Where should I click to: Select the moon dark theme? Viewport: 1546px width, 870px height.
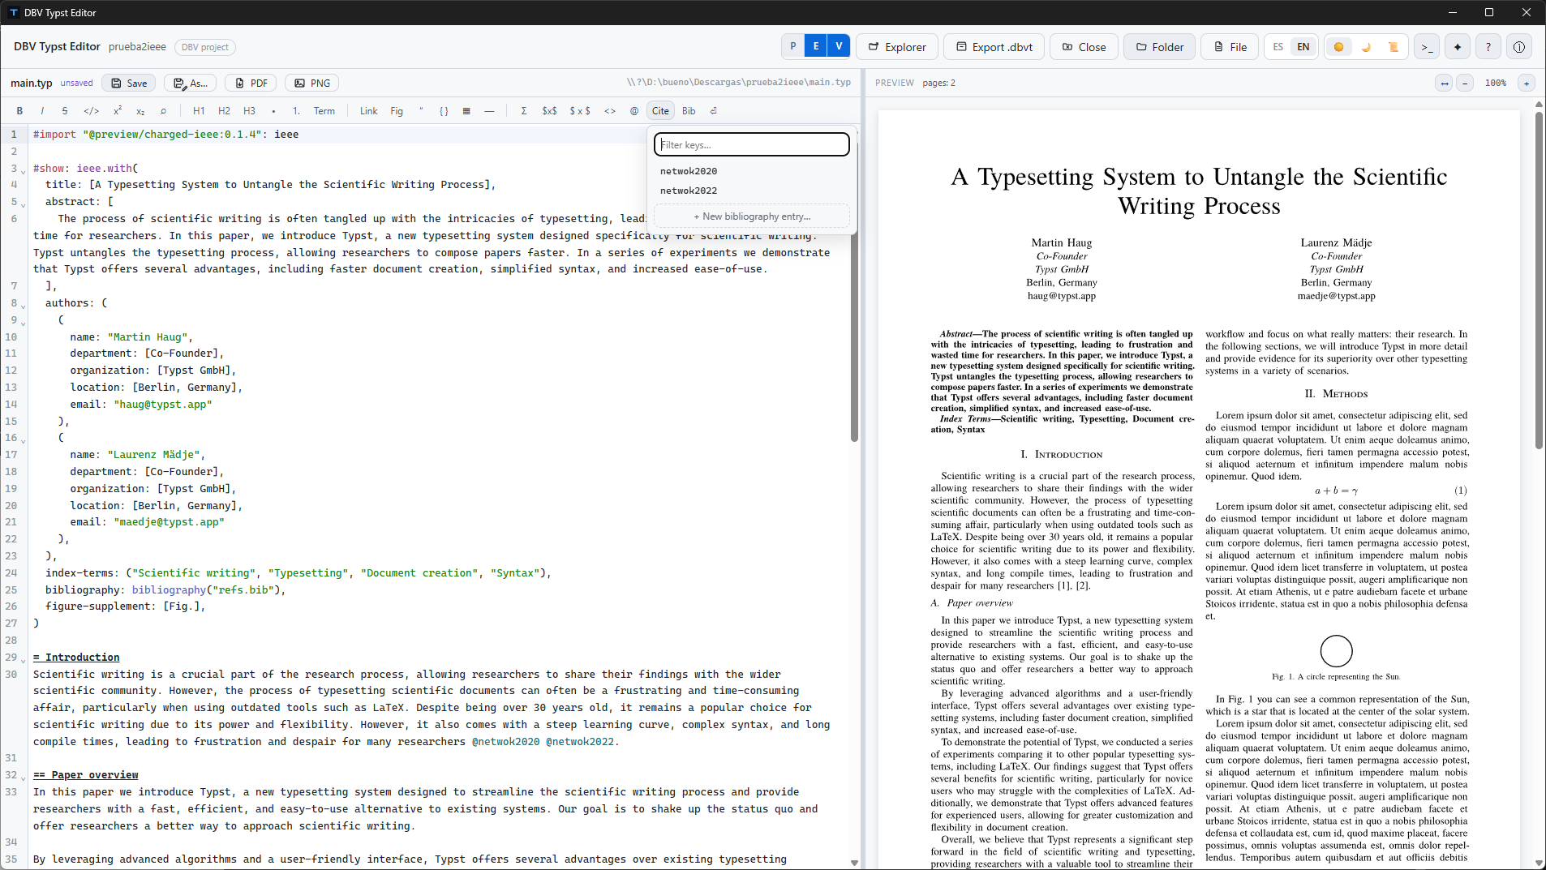click(x=1366, y=47)
